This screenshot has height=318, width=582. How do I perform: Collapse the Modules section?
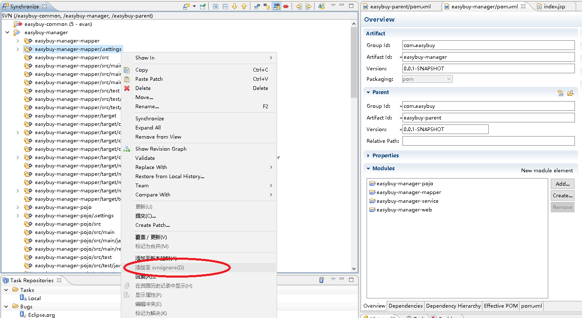[x=368, y=169]
